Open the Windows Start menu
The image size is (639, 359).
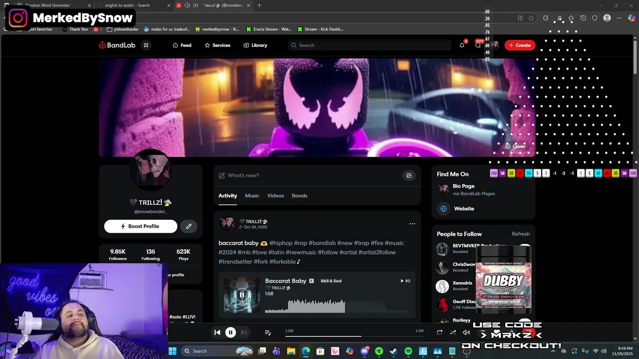click(x=172, y=351)
